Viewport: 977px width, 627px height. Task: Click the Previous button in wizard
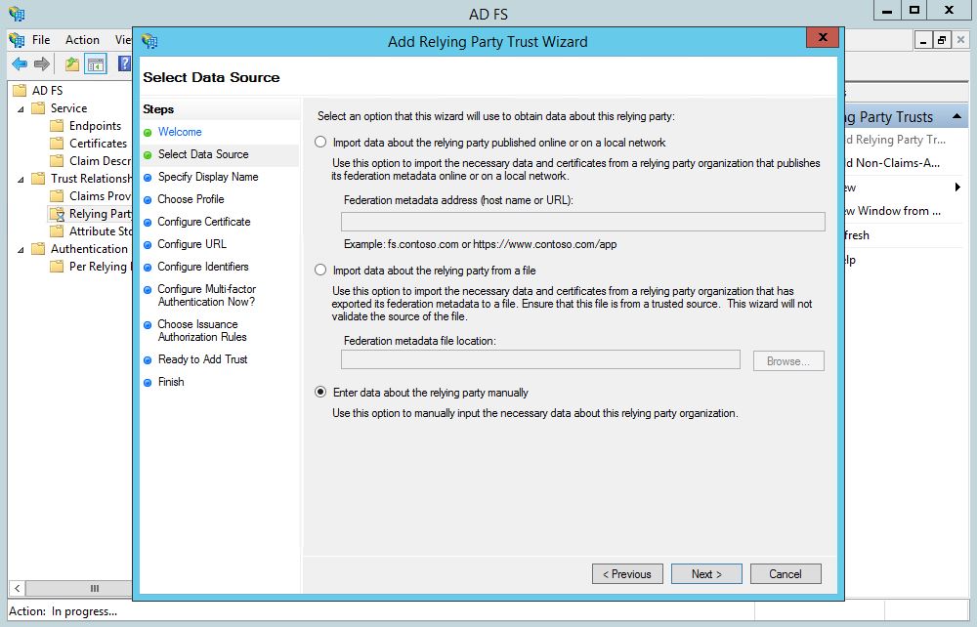tap(627, 574)
